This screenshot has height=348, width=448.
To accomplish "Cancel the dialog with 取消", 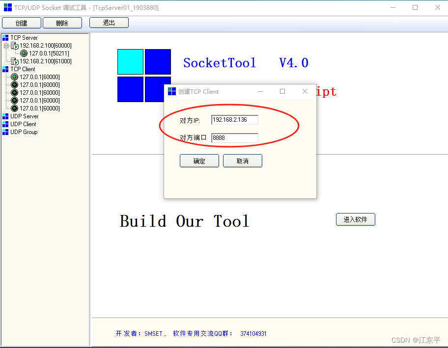I will pyautogui.click(x=242, y=161).
